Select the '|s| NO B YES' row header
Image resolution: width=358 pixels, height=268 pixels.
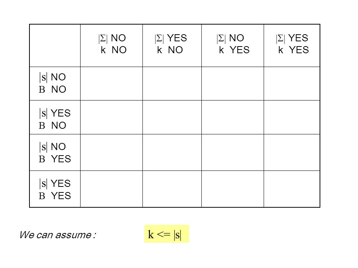point(55,153)
